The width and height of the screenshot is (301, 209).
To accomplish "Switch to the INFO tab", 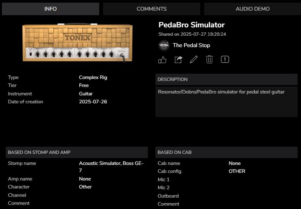I will [51, 9].
